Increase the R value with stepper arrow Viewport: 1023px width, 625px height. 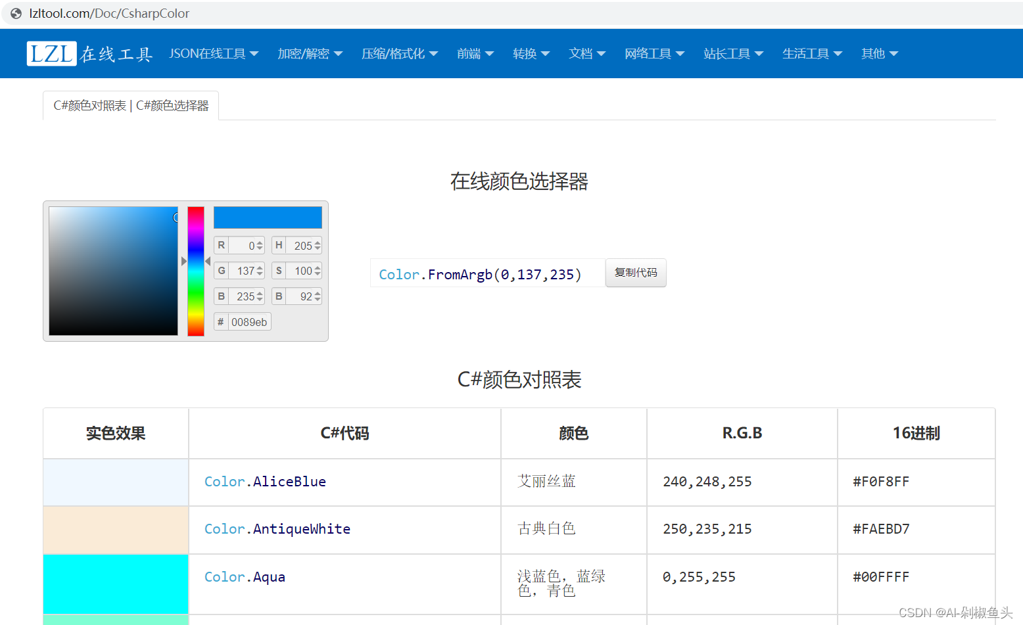pos(260,242)
